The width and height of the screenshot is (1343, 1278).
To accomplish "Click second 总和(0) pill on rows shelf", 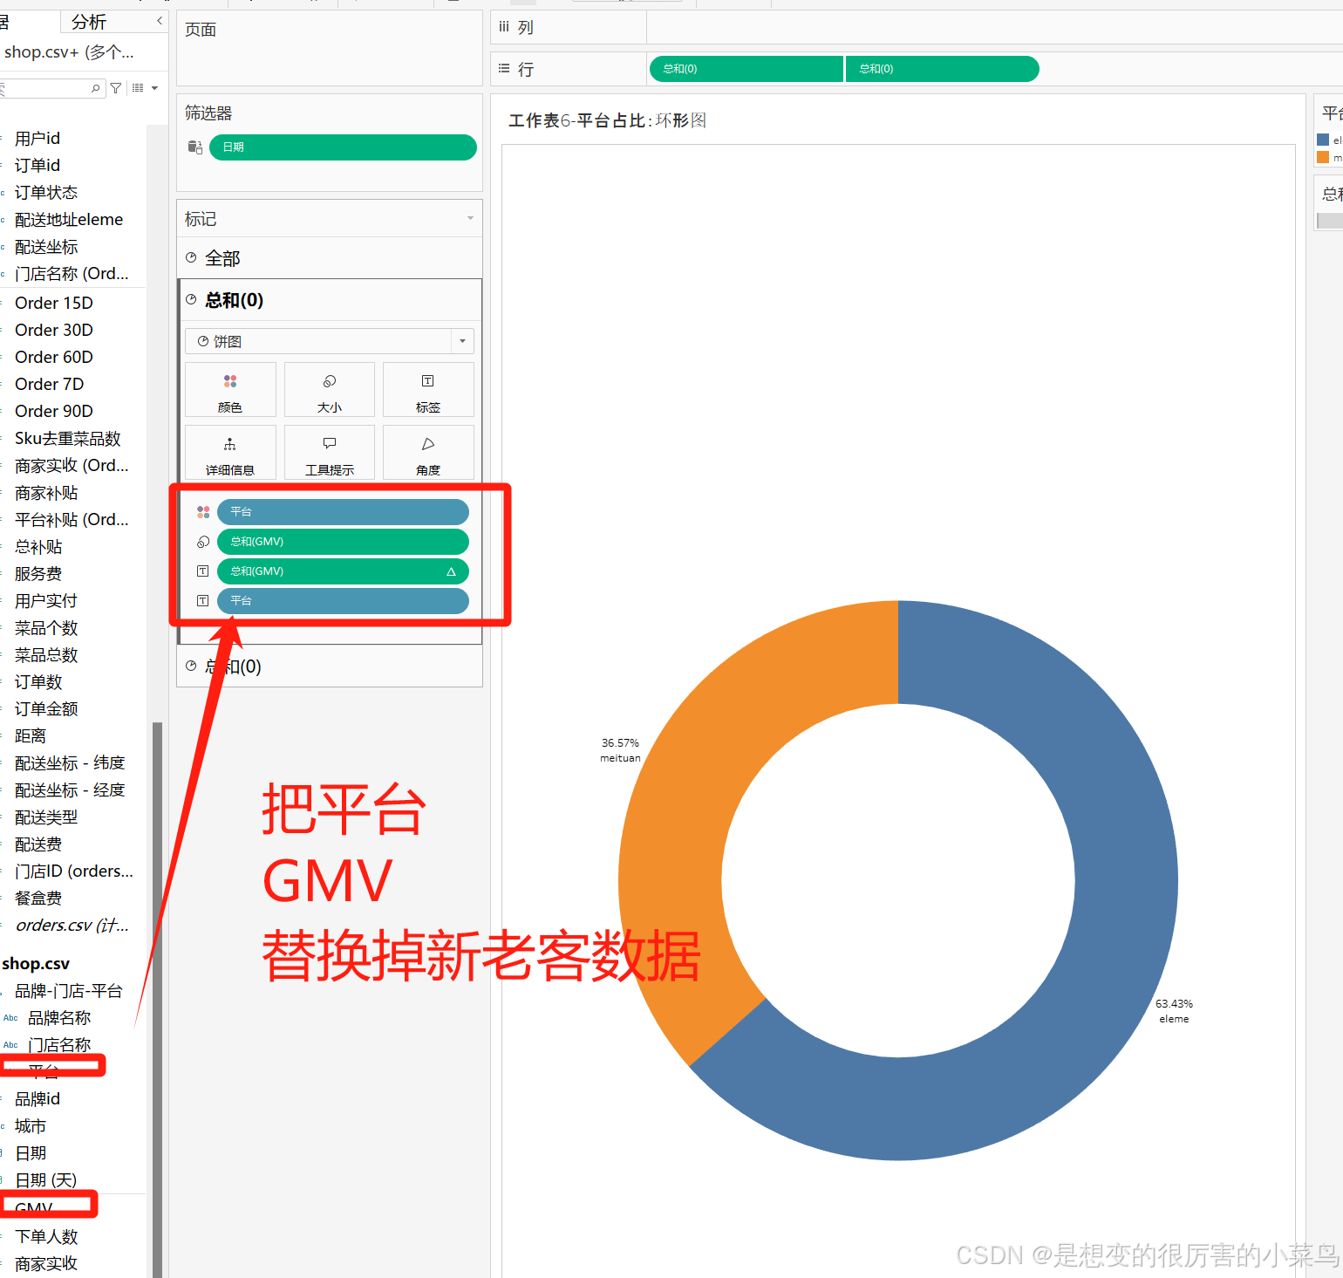I will 943,69.
